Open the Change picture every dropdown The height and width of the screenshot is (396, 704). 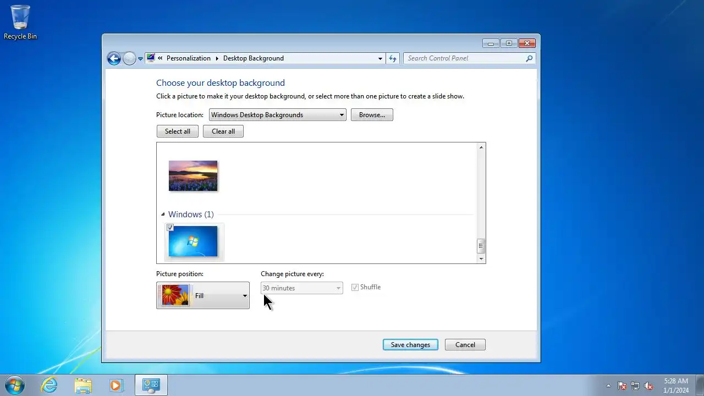(x=302, y=288)
